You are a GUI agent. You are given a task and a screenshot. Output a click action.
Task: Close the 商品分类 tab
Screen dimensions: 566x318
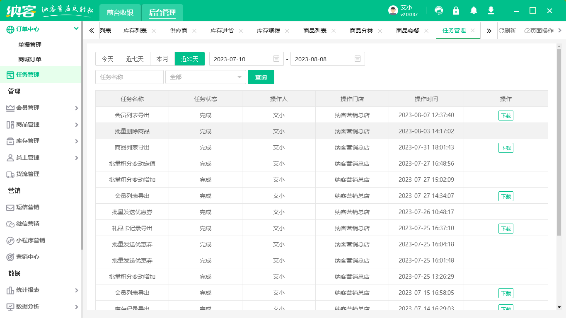click(x=380, y=31)
